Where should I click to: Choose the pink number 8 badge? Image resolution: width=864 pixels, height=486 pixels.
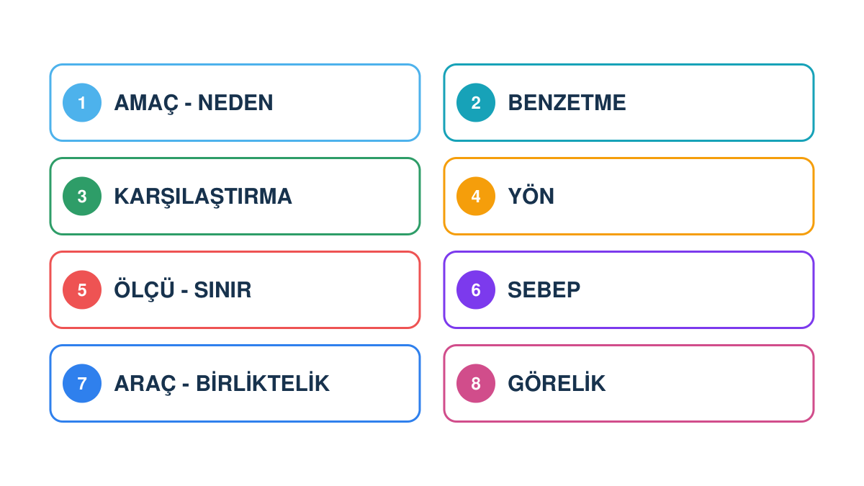tap(476, 384)
